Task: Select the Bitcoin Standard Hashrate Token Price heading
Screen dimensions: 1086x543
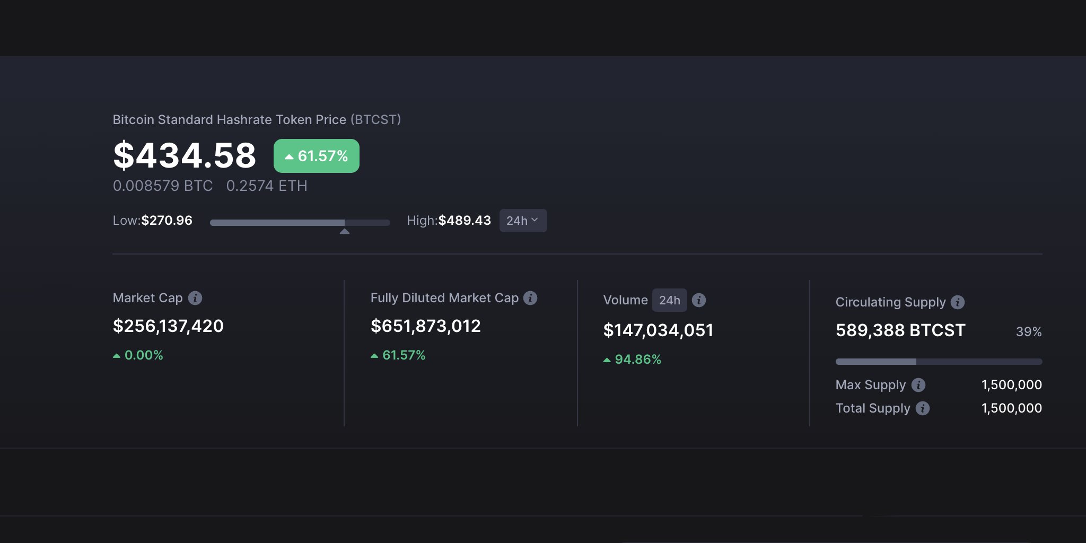Action: pos(257,120)
